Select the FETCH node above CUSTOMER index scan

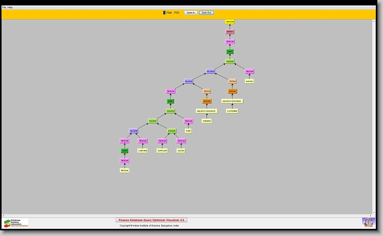pyautogui.click(x=233, y=81)
